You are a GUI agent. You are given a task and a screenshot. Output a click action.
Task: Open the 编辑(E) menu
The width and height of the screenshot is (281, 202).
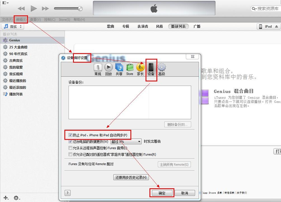tap(21, 20)
